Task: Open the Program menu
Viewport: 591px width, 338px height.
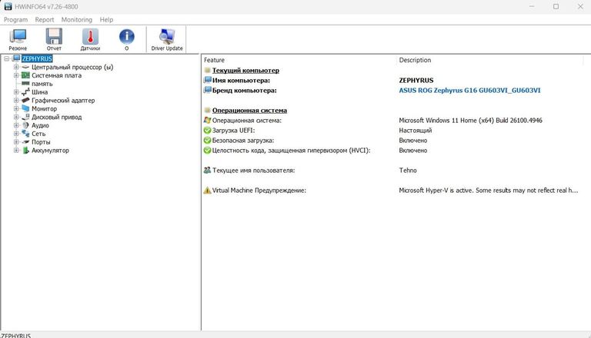Action: [x=16, y=19]
